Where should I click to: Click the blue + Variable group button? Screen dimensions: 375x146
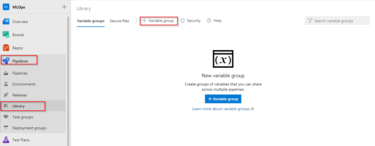[223, 99]
